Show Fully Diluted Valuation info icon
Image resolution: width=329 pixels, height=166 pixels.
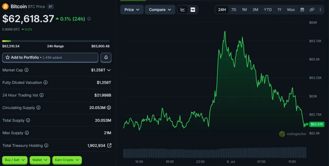click(x=45, y=83)
